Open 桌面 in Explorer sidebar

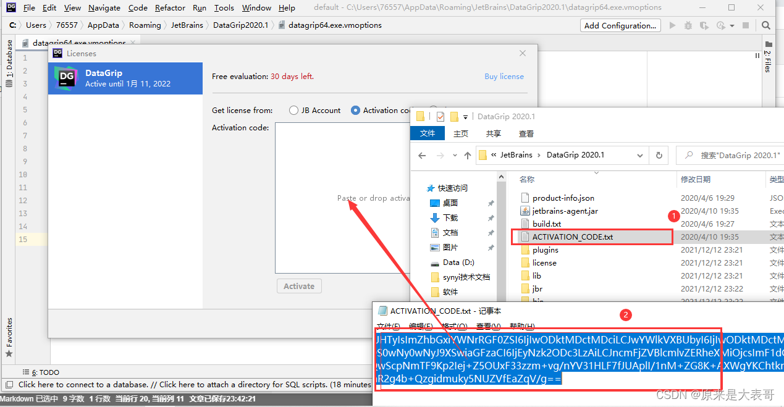pyautogui.click(x=450, y=203)
